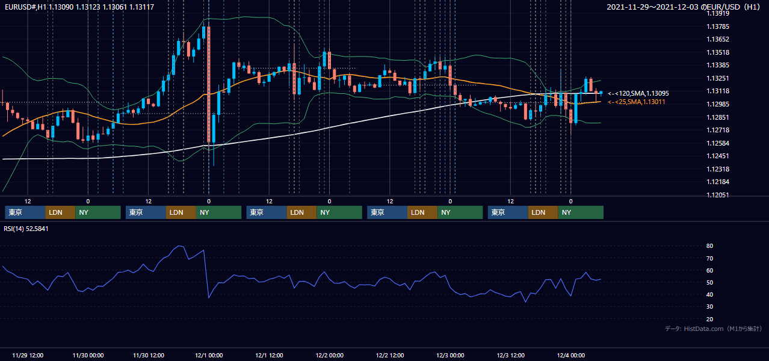Click the 11/30 12:00 date label

148,355
